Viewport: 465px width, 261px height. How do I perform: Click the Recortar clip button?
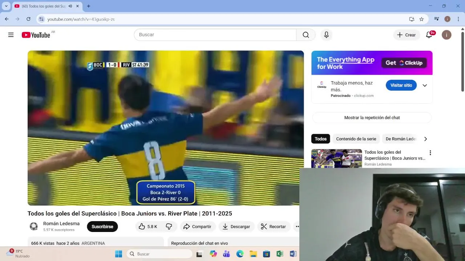[274, 227]
